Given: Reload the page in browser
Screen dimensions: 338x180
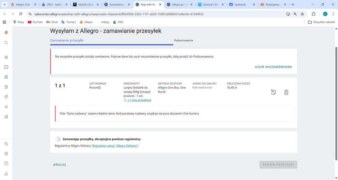Looking at the screenshot, I should [x=21, y=14].
